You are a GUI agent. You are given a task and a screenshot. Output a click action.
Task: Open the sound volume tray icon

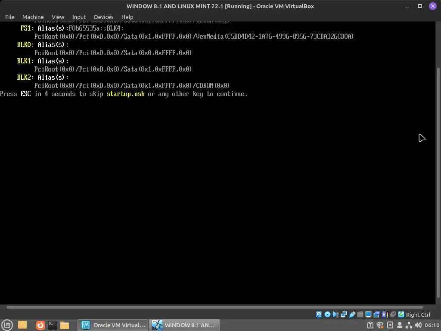(418, 325)
